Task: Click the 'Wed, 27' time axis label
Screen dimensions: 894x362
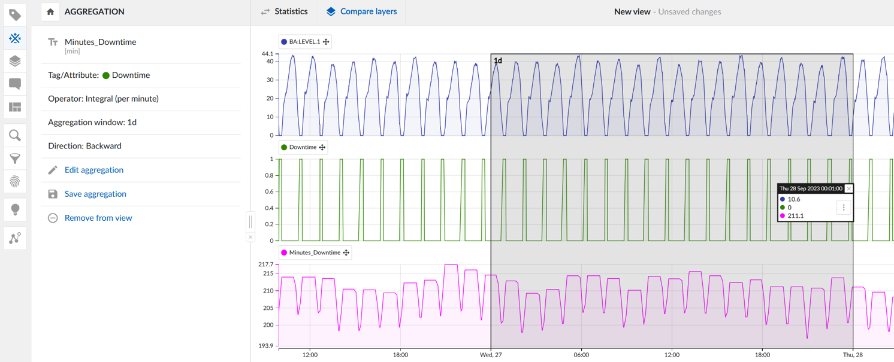Action: point(491,355)
